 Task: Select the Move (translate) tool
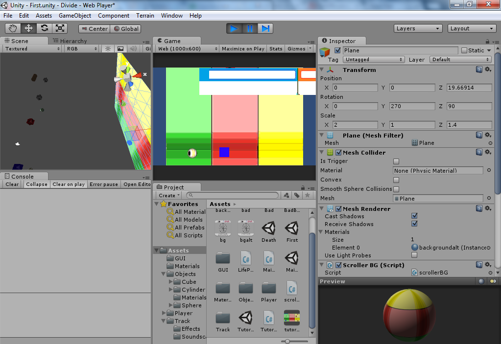[28, 28]
